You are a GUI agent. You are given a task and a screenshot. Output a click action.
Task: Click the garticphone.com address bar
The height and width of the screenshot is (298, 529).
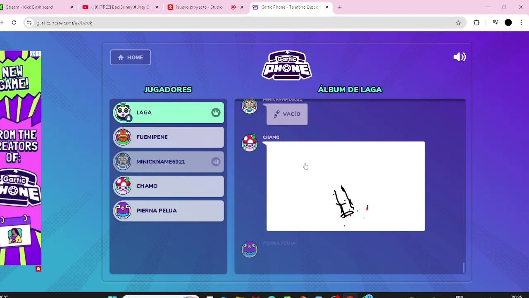pos(244,23)
